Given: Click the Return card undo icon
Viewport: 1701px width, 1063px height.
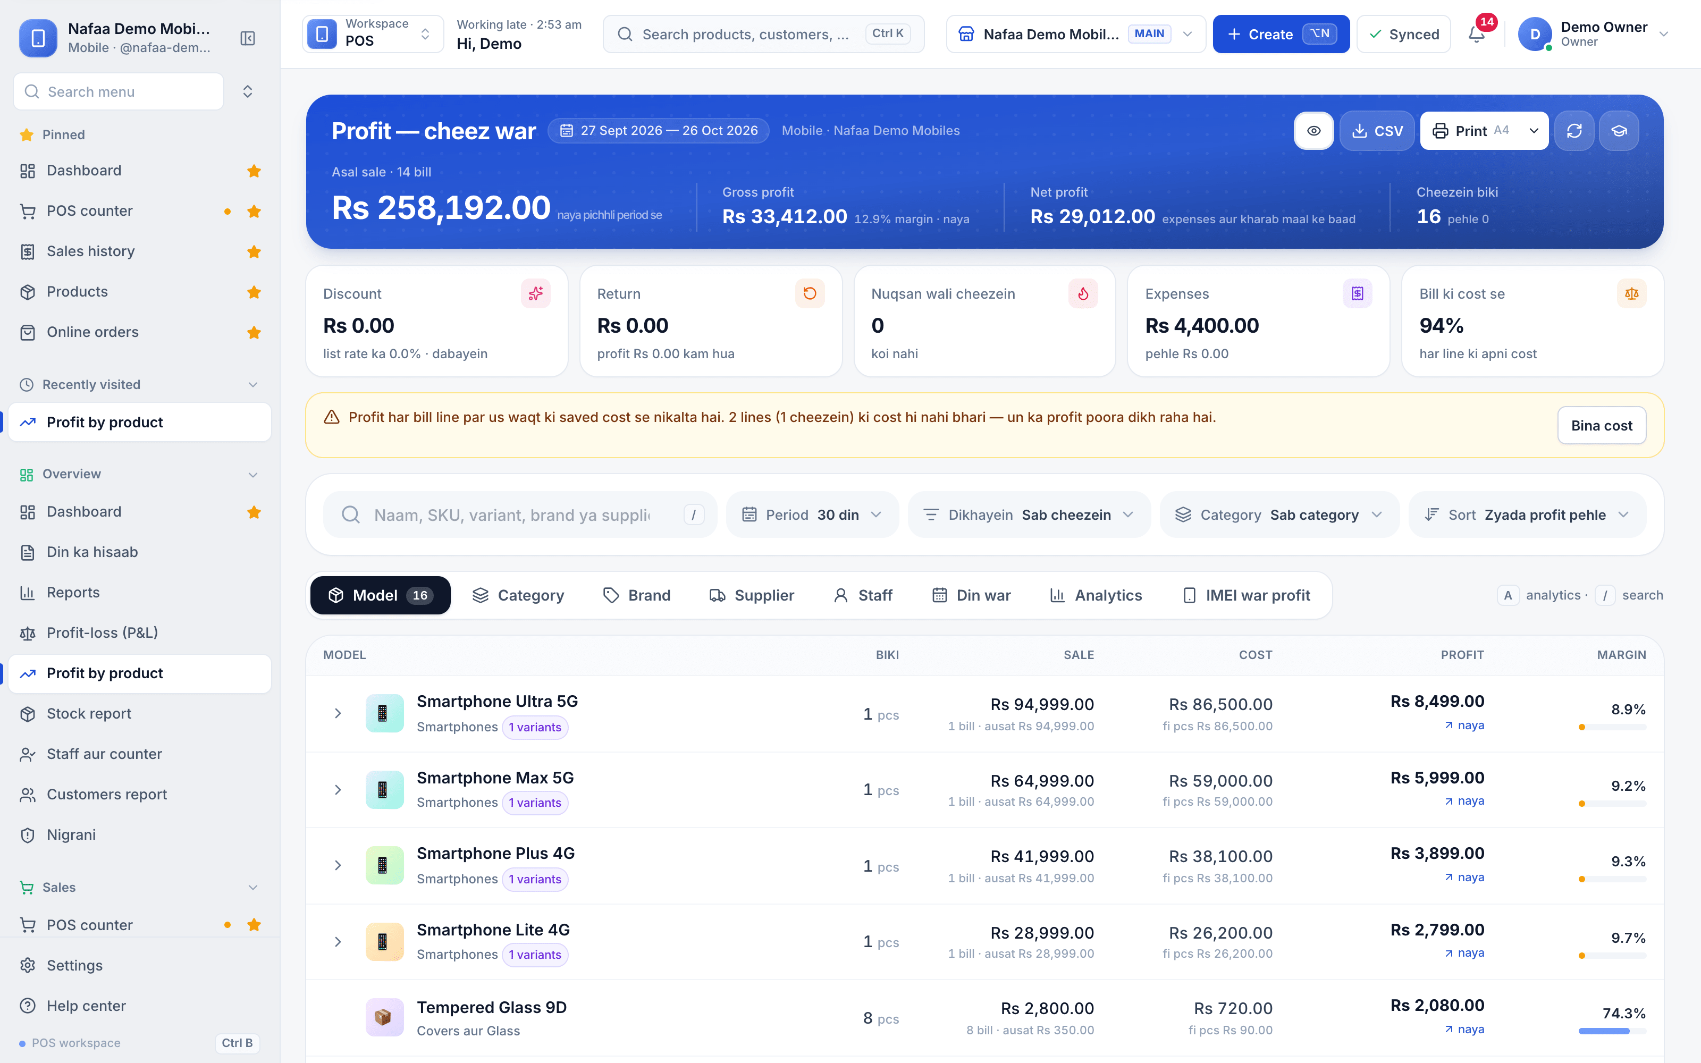Looking at the screenshot, I should pyautogui.click(x=810, y=293).
